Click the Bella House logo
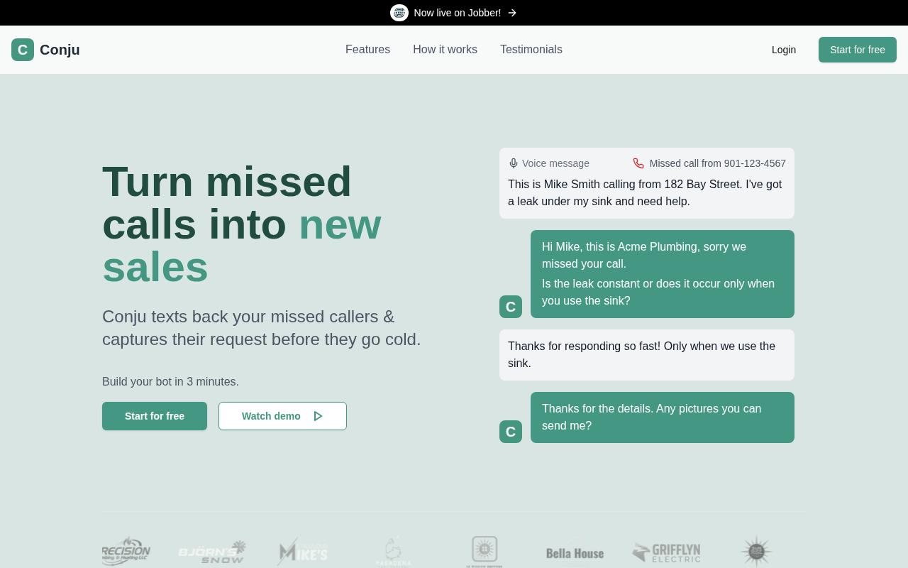This screenshot has width=908, height=568. pos(575,553)
